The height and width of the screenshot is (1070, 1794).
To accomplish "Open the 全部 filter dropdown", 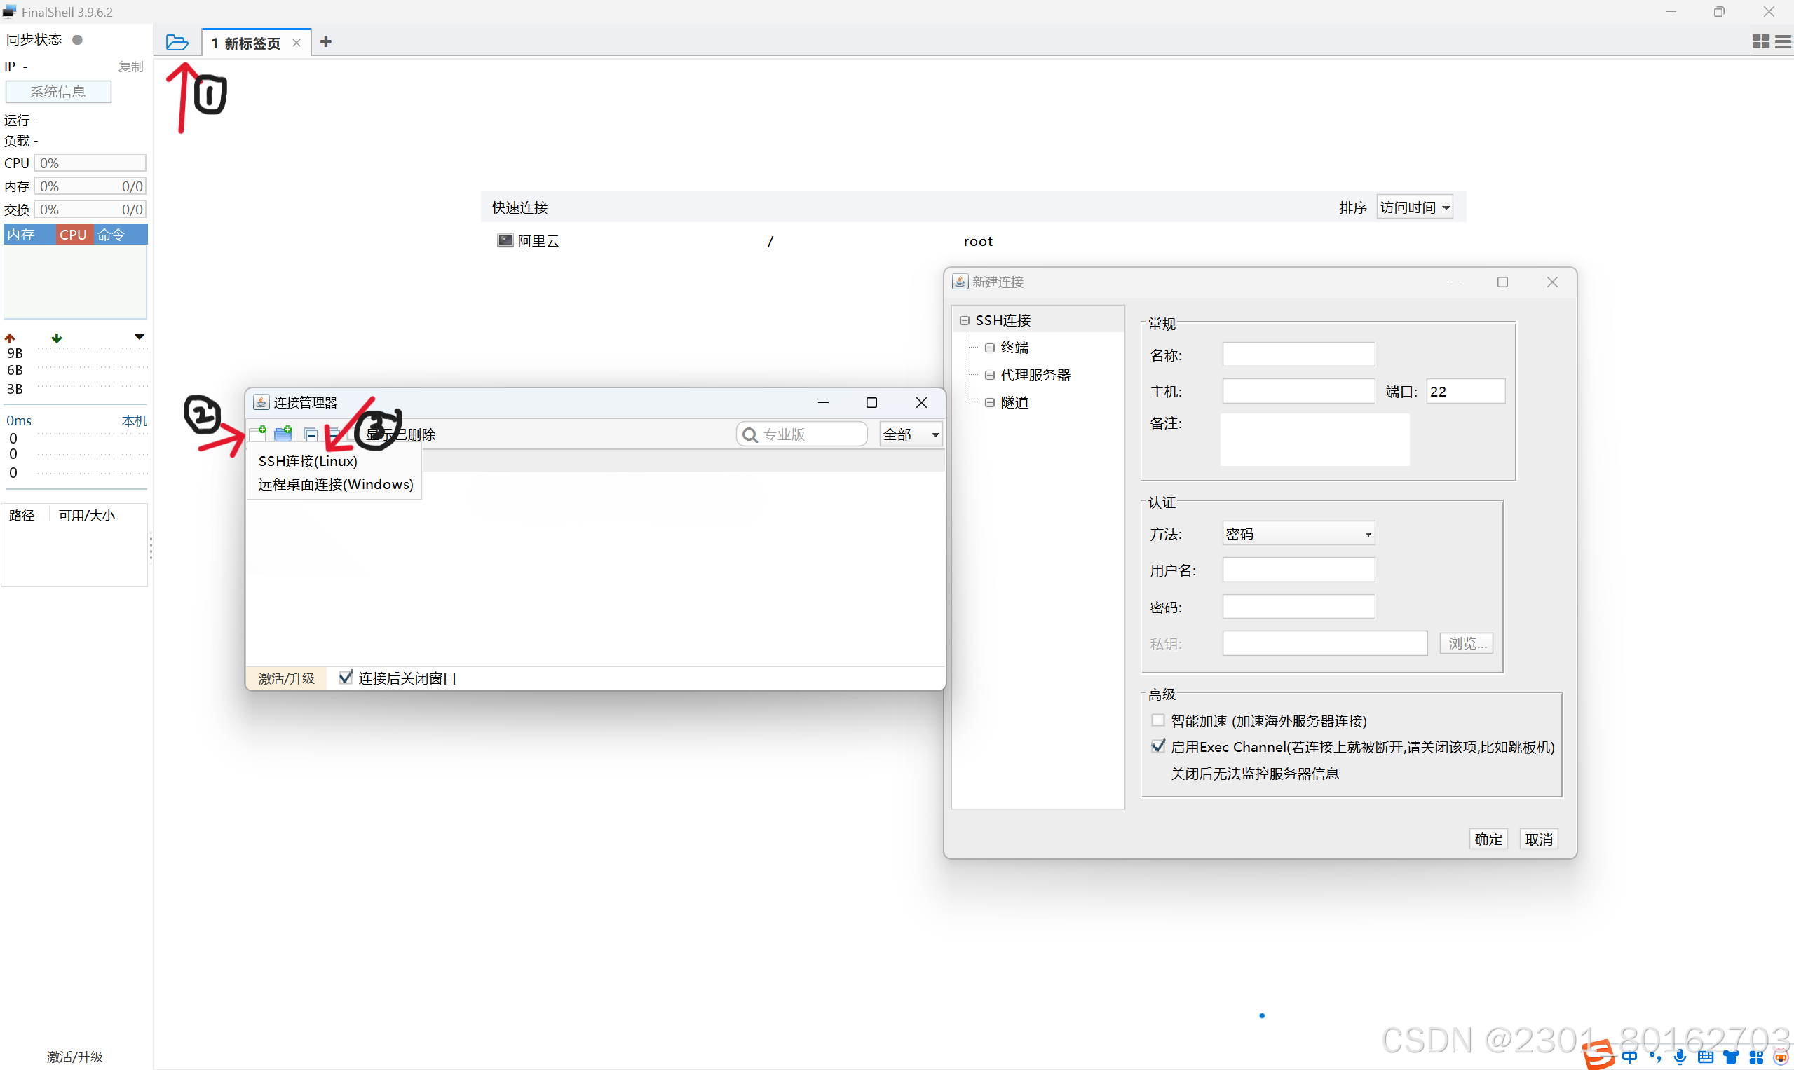I will [911, 434].
